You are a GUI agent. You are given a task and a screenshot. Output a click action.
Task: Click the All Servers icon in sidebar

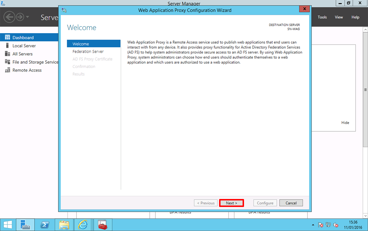(x=7, y=54)
